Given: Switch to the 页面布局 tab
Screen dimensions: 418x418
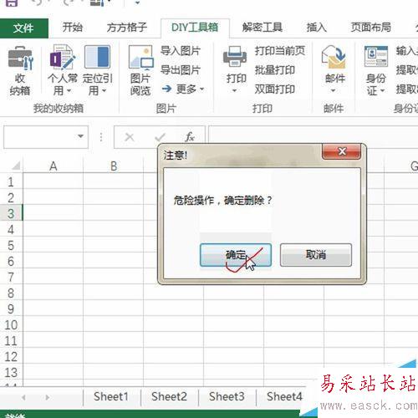Looking at the screenshot, I should (370, 28).
